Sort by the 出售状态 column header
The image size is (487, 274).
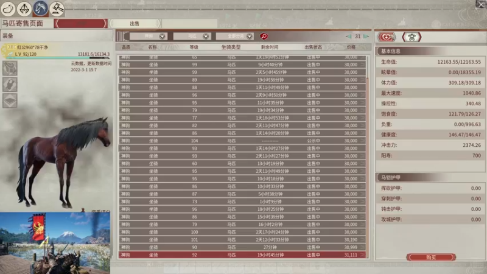pos(313,47)
